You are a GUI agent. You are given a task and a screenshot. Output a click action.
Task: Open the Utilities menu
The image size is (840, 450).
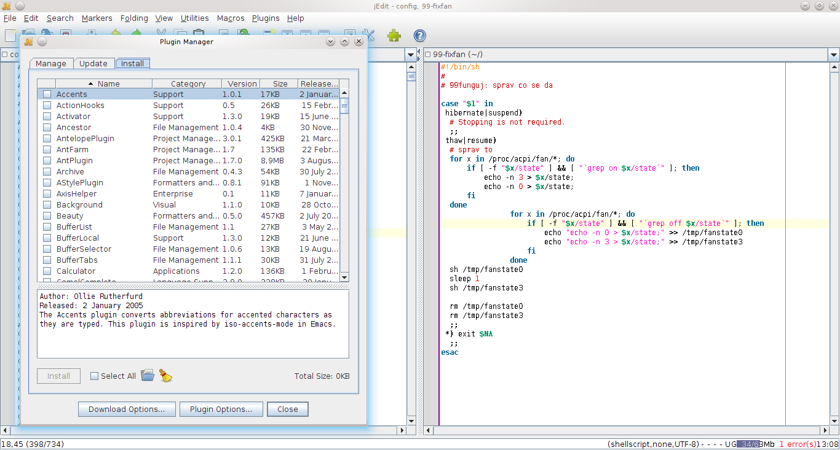pos(195,18)
